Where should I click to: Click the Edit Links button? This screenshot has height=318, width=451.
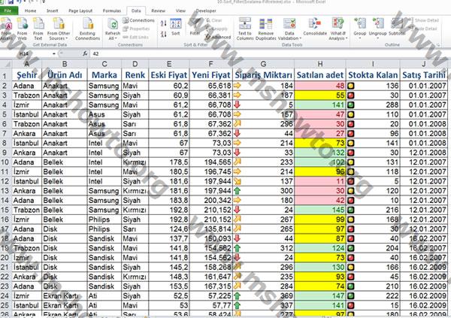pos(135,37)
